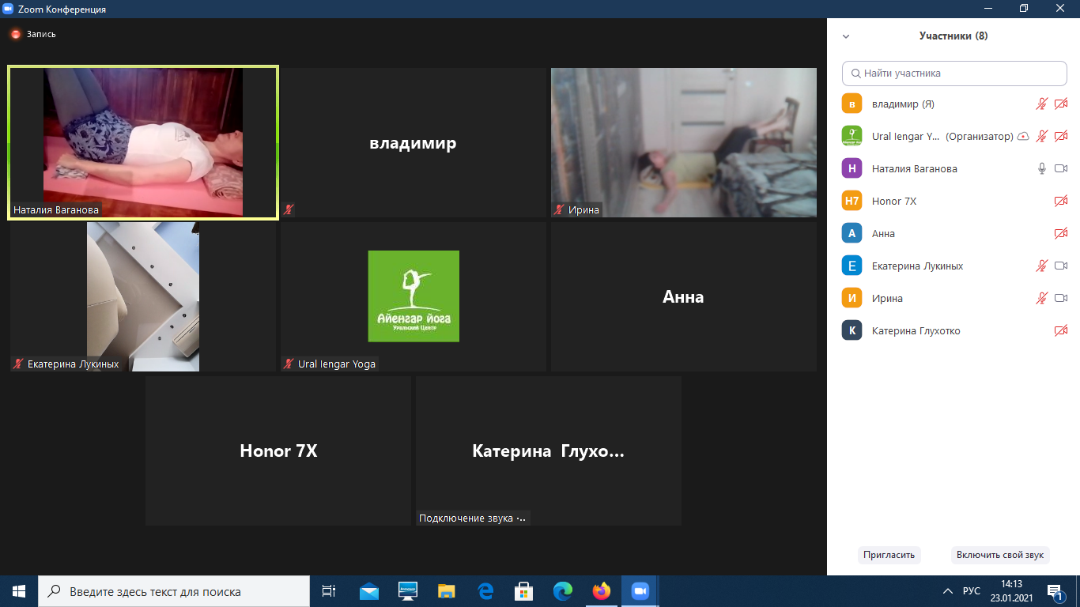The height and width of the screenshot is (607, 1080).
Task: Click Наталия Ваганова's microphone icon in list
Action: pos(1042,168)
